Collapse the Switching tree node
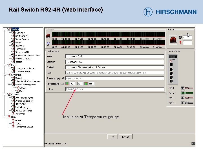This screenshot has width=203, height=152. pyautogui.click(x=5, y=75)
